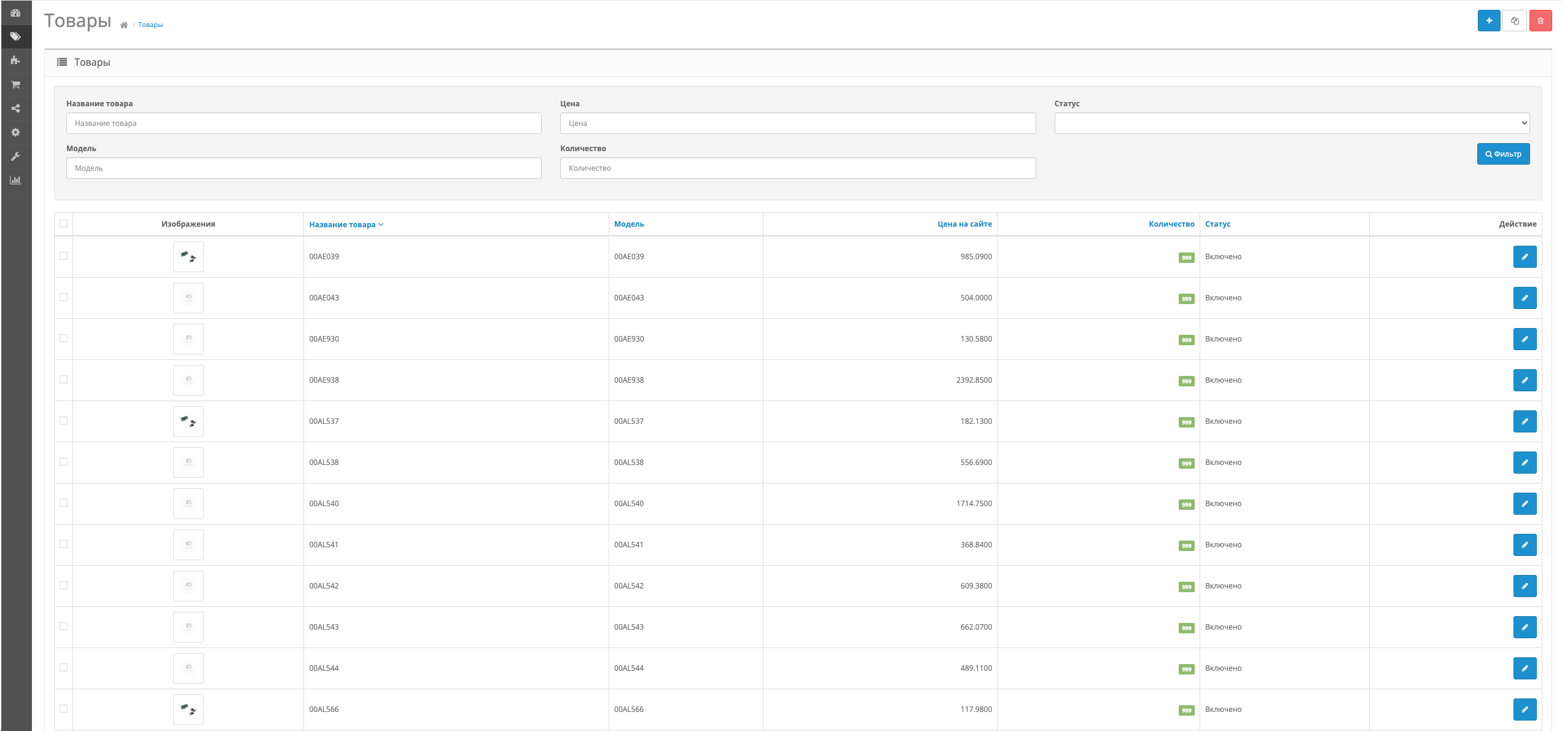Click the Название товара filter input field
1562x731 pixels.
tap(303, 123)
